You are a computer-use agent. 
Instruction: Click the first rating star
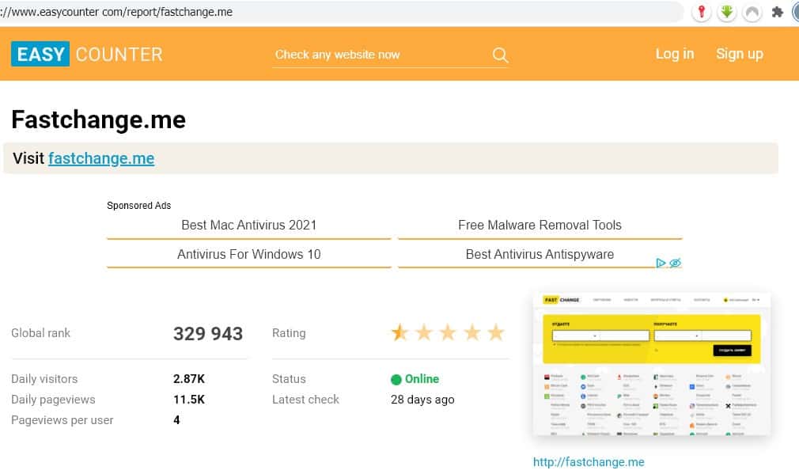coord(399,332)
